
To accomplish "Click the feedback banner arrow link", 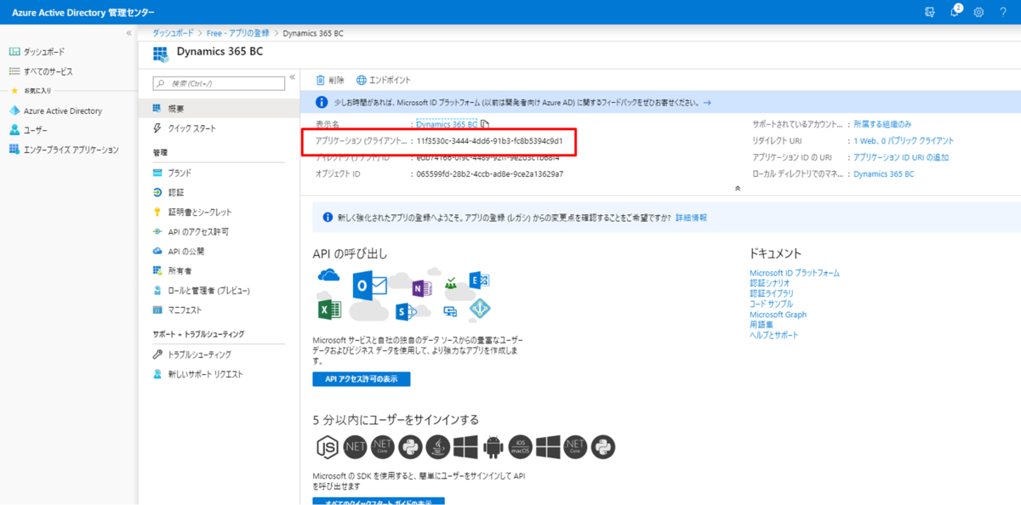I will tap(707, 102).
